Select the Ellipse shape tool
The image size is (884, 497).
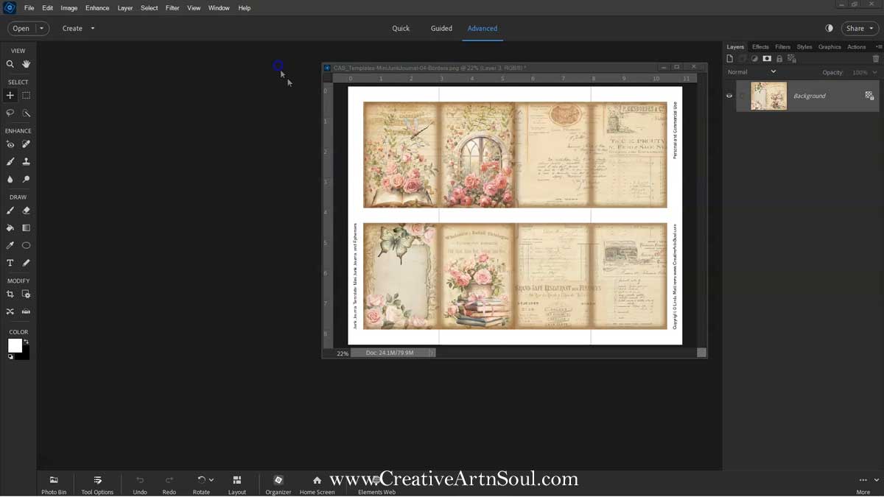coord(27,245)
